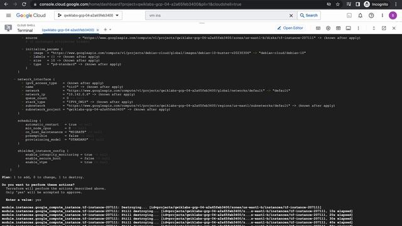Image resolution: width=402 pixels, height=226 pixels.
Task: Click the eye-slash tracking protection icon
Action: [329, 4]
